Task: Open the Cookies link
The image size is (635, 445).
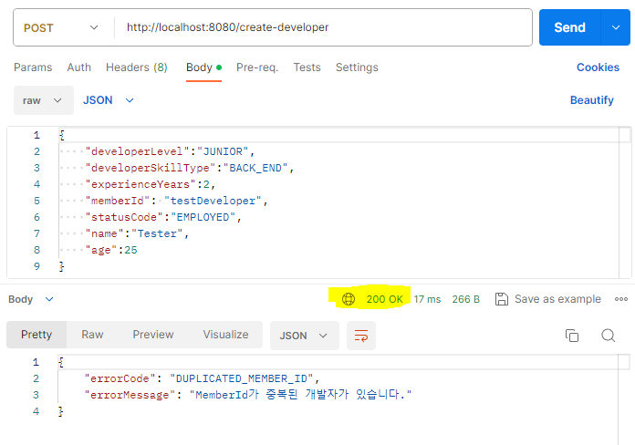Action: tap(598, 67)
